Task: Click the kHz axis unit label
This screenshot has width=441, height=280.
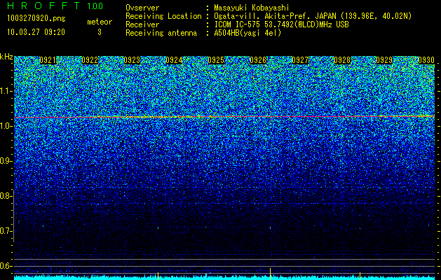Action: [6, 57]
